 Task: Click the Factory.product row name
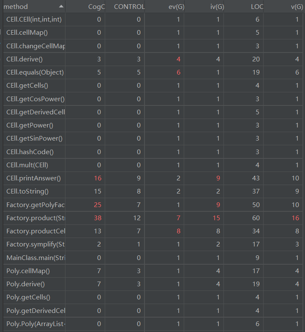(x=35, y=218)
